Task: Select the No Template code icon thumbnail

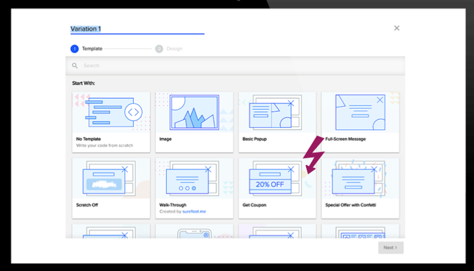Action: click(111, 112)
